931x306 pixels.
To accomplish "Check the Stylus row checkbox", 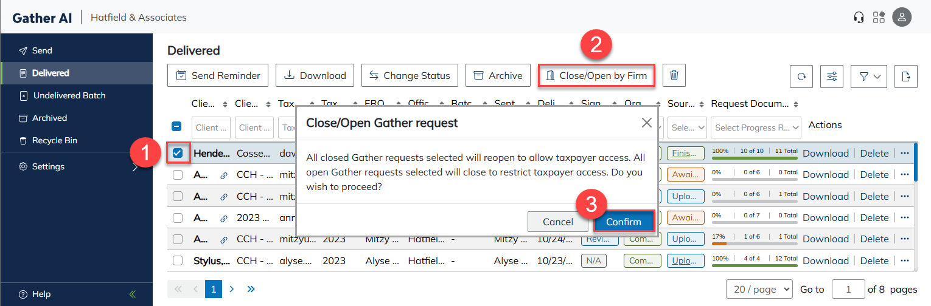I will point(178,260).
